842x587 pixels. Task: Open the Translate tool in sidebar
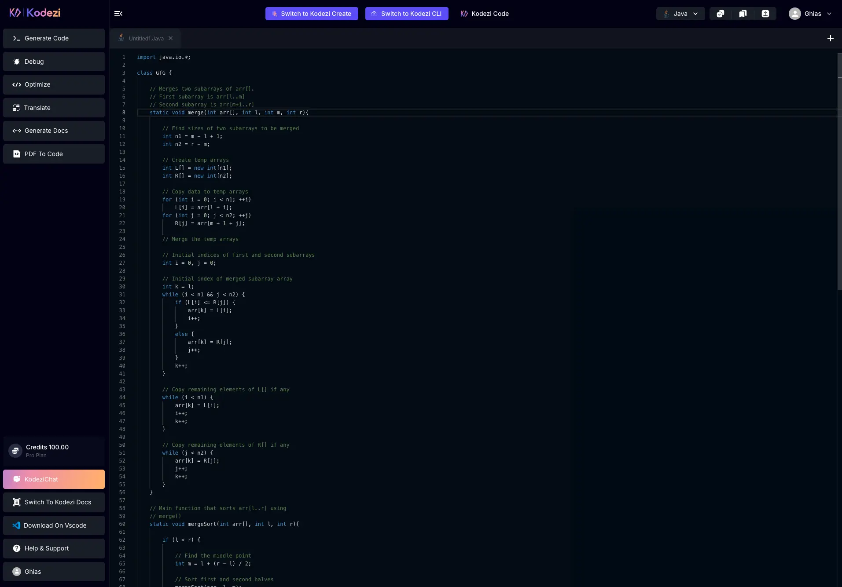click(54, 108)
